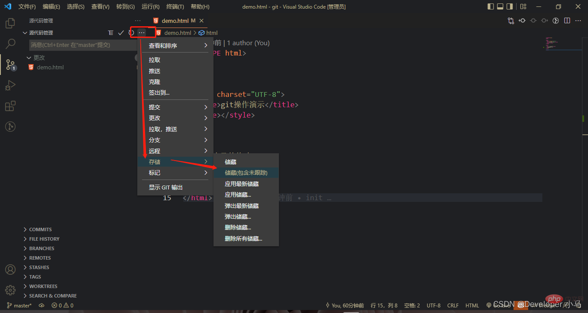Viewport: 588px width, 313px height.
Task: Open the Accounts icon in activity bar
Action: [x=10, y=270]
